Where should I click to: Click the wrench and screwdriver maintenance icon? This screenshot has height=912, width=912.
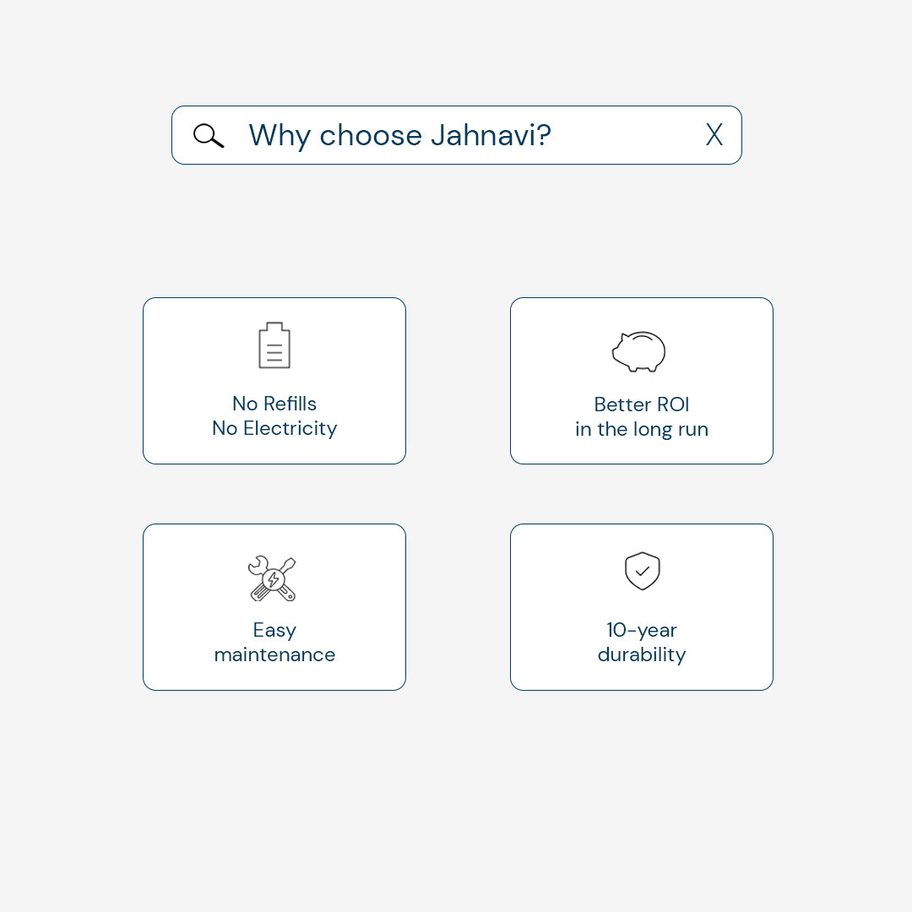point(272,578)
